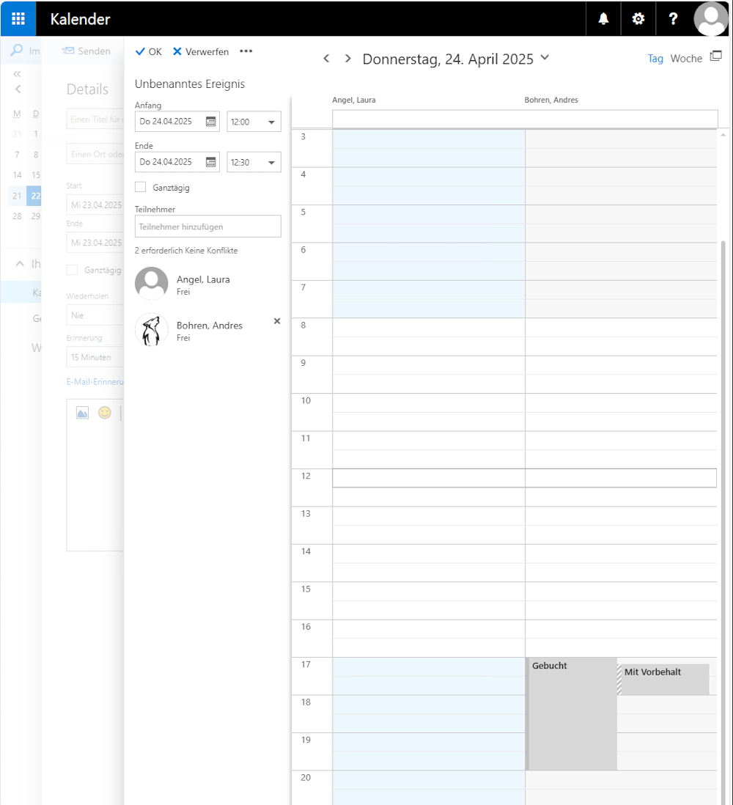Click the search magnifier icon
The width and height of the screenshot is (733, 805).
pos(16,50)
